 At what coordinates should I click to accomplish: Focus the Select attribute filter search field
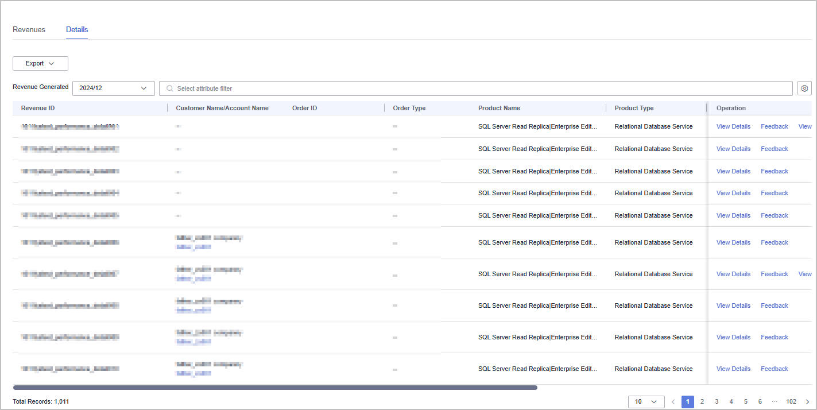point(476,88)
